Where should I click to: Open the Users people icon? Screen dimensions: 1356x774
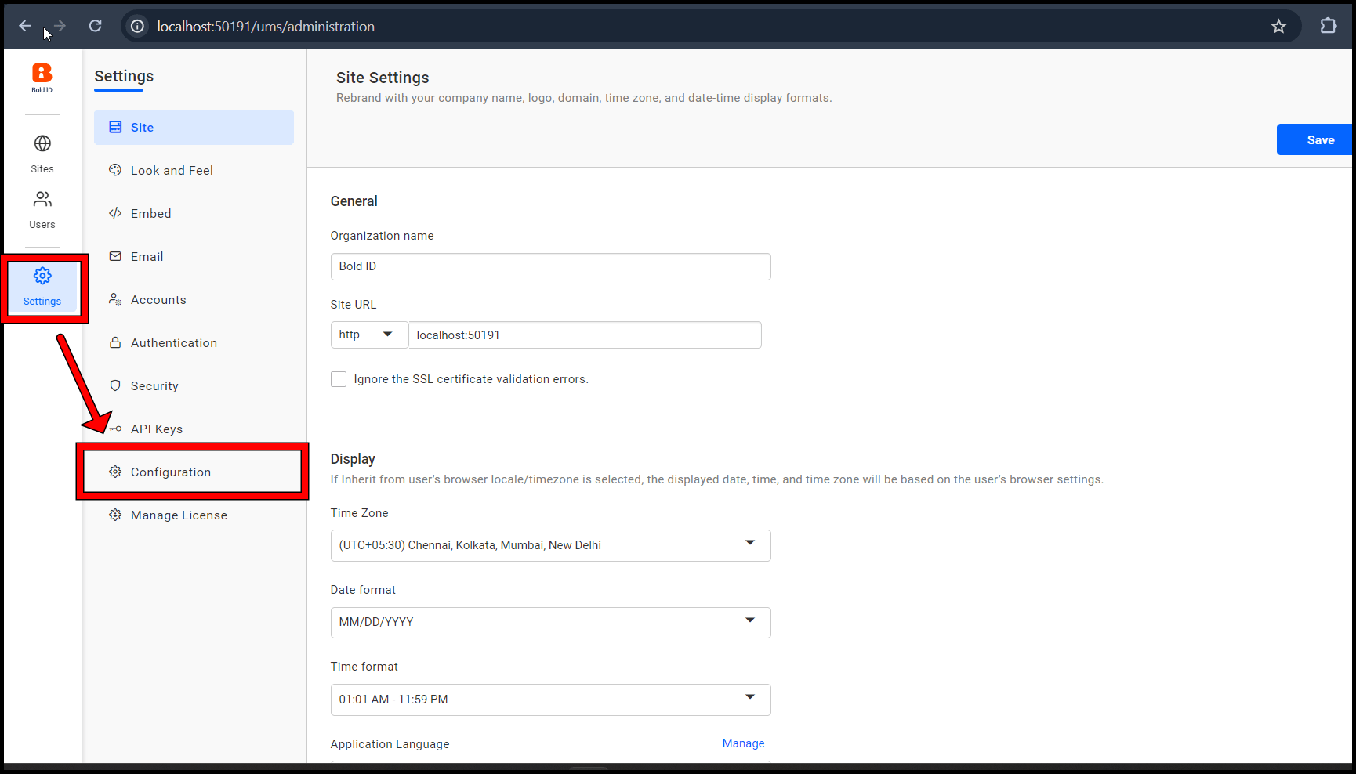point(42,199)
